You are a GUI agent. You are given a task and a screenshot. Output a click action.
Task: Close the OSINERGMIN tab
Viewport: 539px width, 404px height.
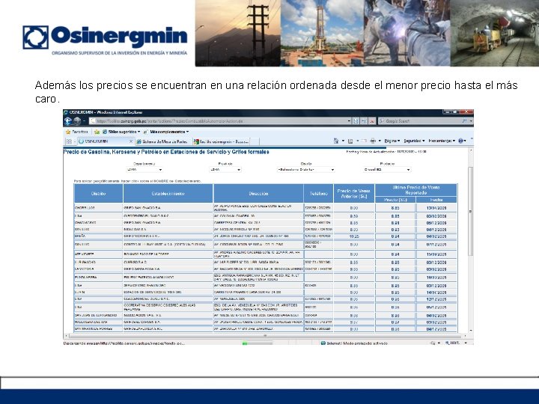point(130,141)
